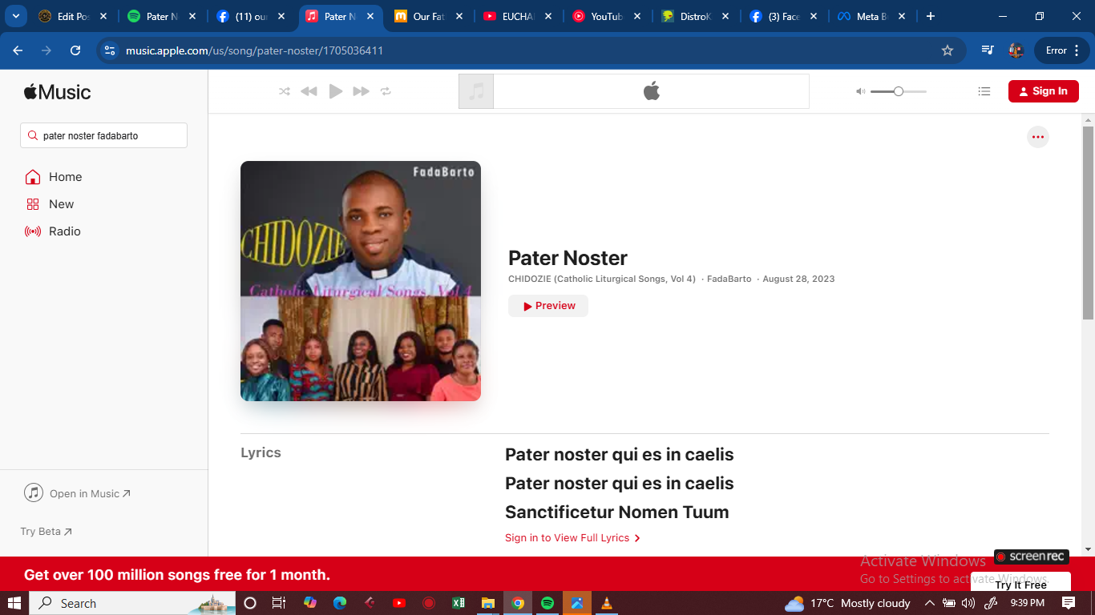Screen dimensions: 1095x615
Task: Open File Explorer from the taskbar
Action: click(x=488, y=603)
